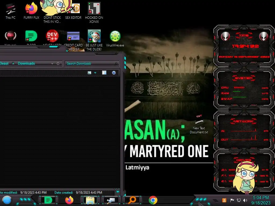Click the date value beside Date created
The height and width of the screenshot is (206, 275).
(89, 193)
